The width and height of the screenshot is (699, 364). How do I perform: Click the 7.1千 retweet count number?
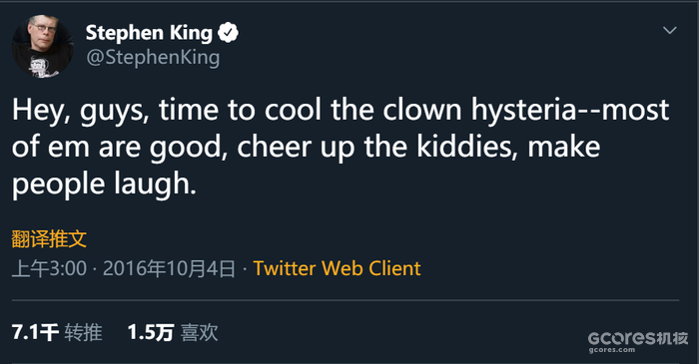coord(35,332)
